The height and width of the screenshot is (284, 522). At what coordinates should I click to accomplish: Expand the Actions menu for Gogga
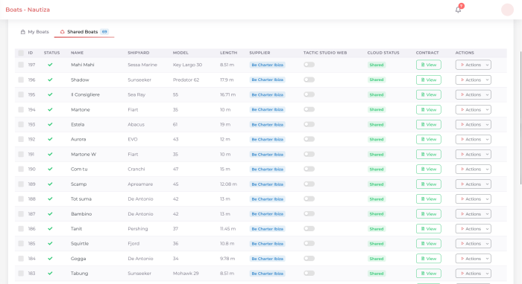point(473,259)
